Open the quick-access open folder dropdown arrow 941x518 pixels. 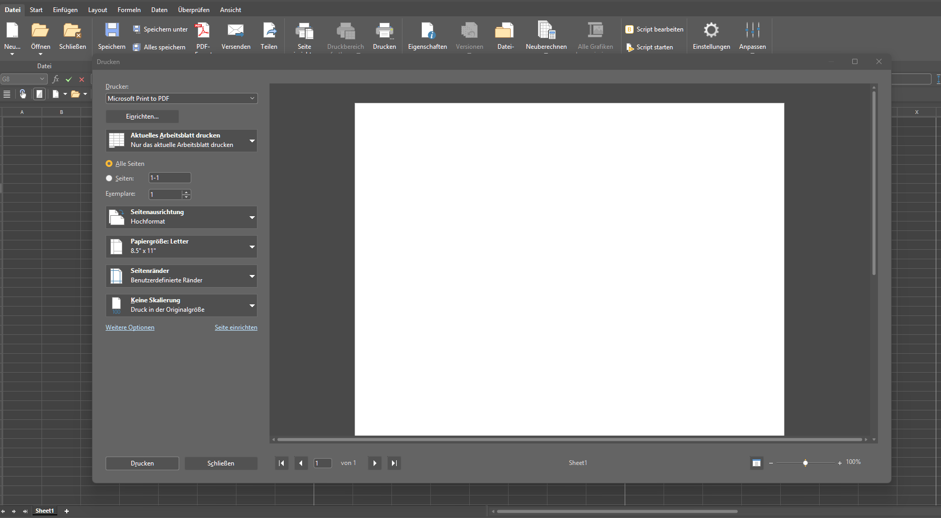(x=85, y=94)
